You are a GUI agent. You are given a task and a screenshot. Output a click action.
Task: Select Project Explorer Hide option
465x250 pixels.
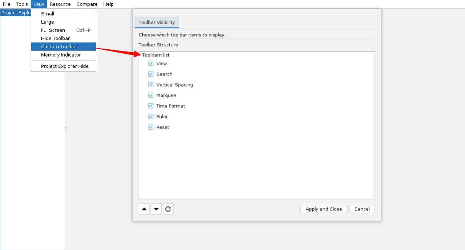point(65,66)
